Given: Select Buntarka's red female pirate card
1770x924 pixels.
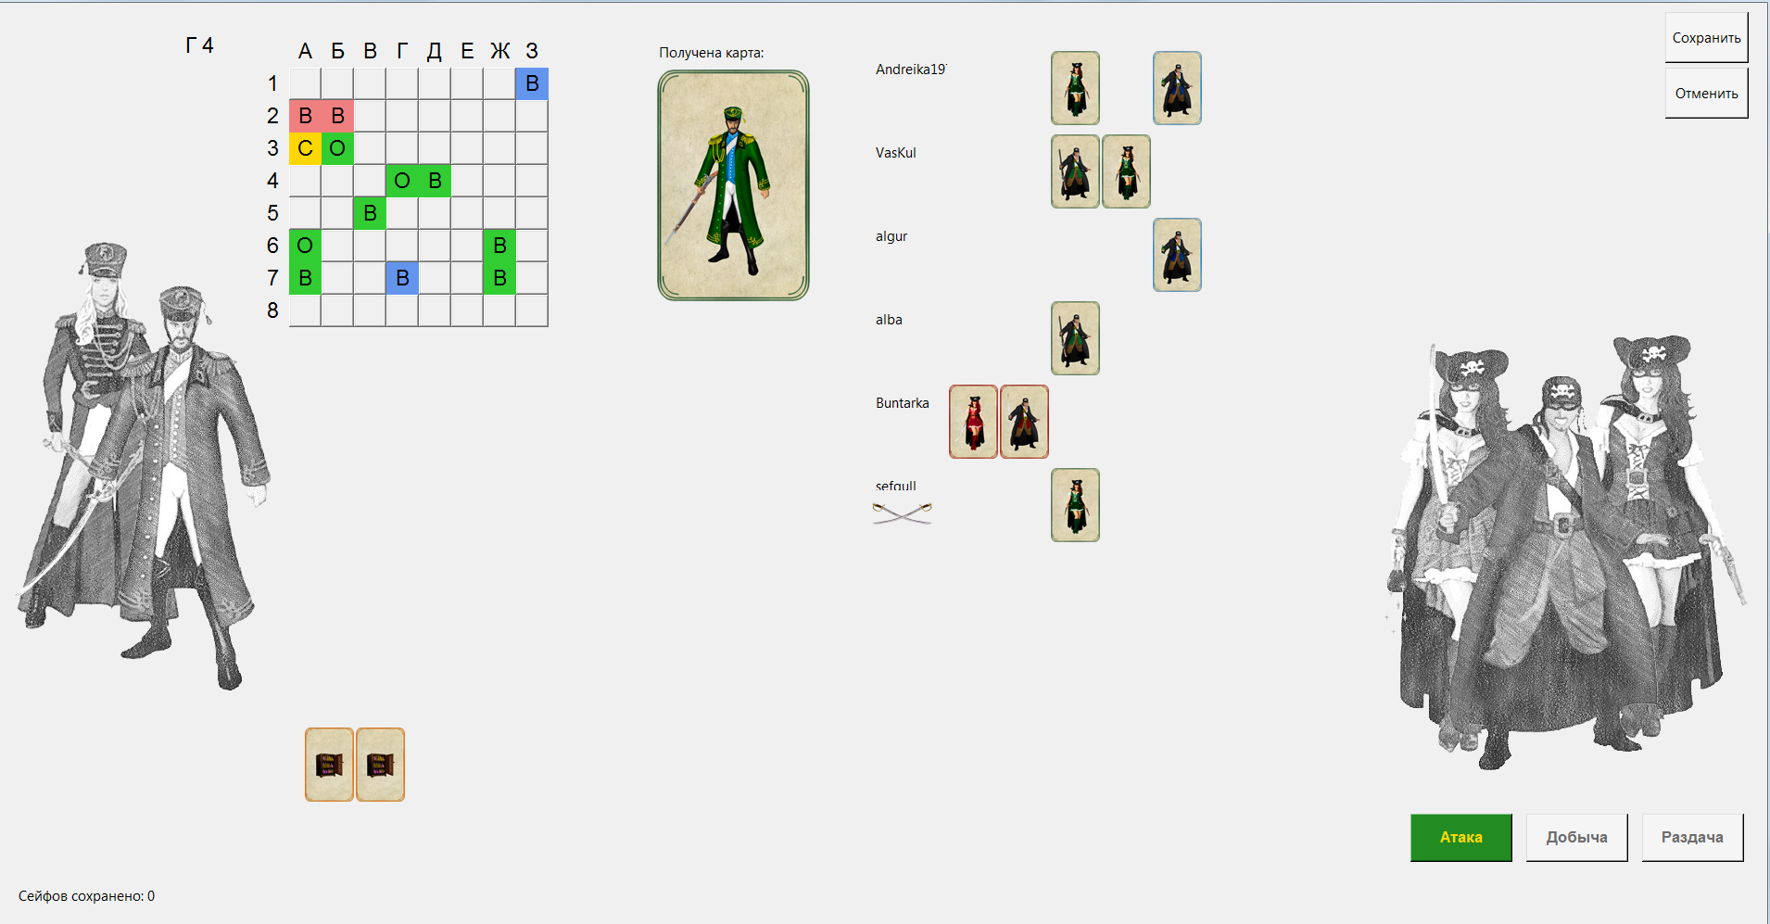Looking at the screenshot, I should click(x=973, y=422).
